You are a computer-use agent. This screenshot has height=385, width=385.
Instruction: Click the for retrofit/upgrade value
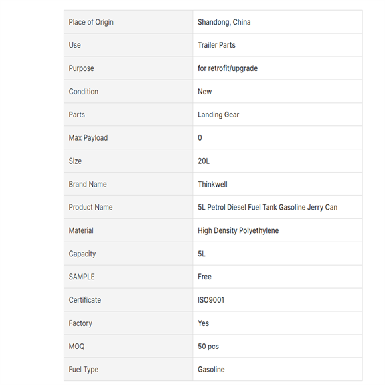pyautogui.click(x=228, y=68)
